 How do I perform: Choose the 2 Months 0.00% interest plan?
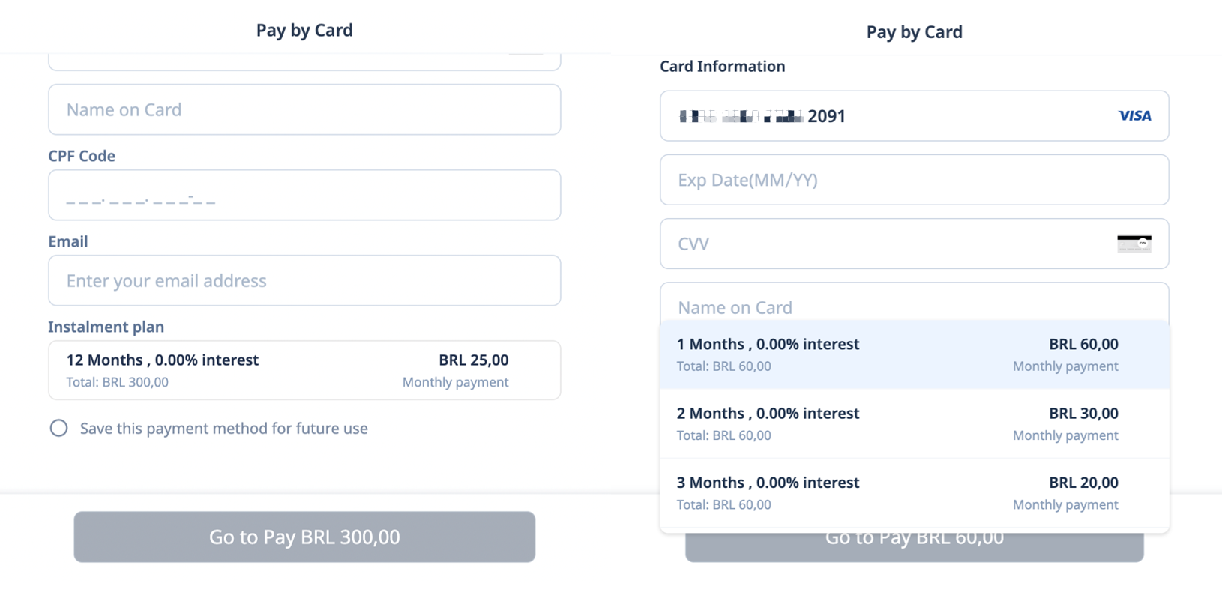(x=914, y=423)
